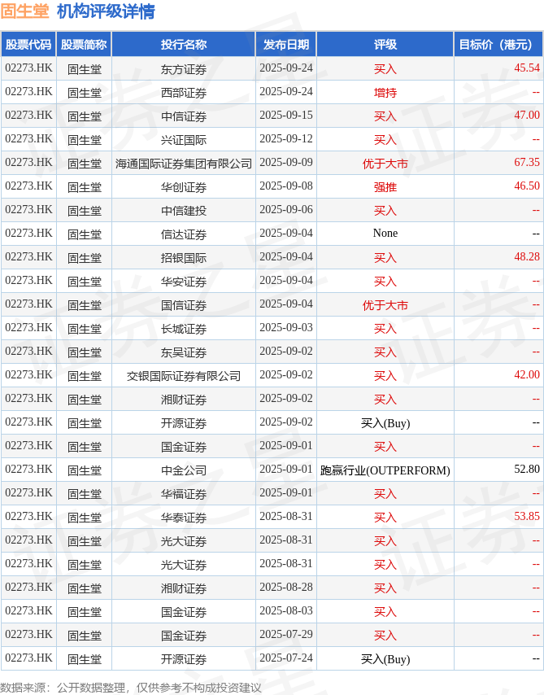The width and height of the screenshot is (544, 695).
Task: Select the 东方证券 broker cell
Action: click(184, 68)
